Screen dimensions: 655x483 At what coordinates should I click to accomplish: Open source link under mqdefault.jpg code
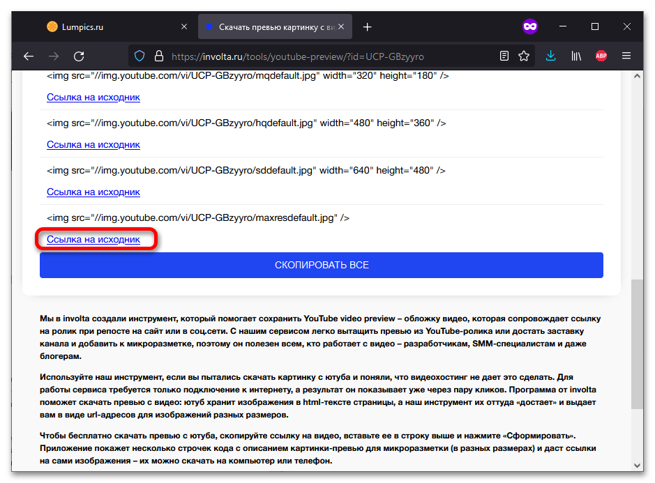tap(93, 98)
